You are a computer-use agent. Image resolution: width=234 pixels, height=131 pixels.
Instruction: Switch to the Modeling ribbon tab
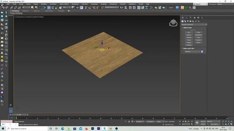tap(15, 11)
